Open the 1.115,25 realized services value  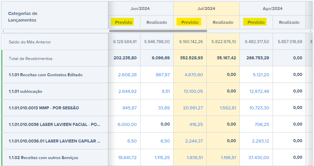[162, 158]
